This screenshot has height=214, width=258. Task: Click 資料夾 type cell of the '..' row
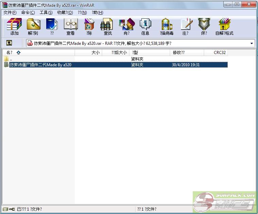(137, 59)
